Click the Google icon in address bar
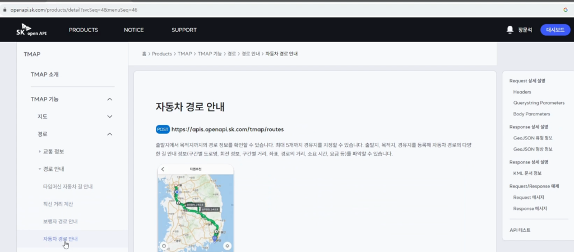This screenshot has width=574, height=252. coord(566,10)
